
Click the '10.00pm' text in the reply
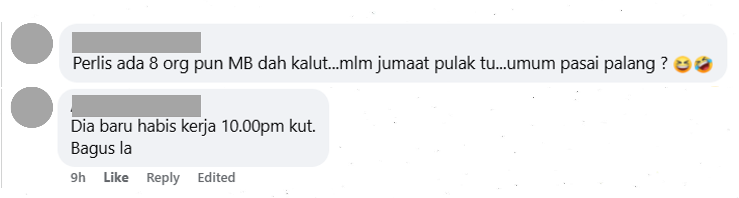coord(253,126)
